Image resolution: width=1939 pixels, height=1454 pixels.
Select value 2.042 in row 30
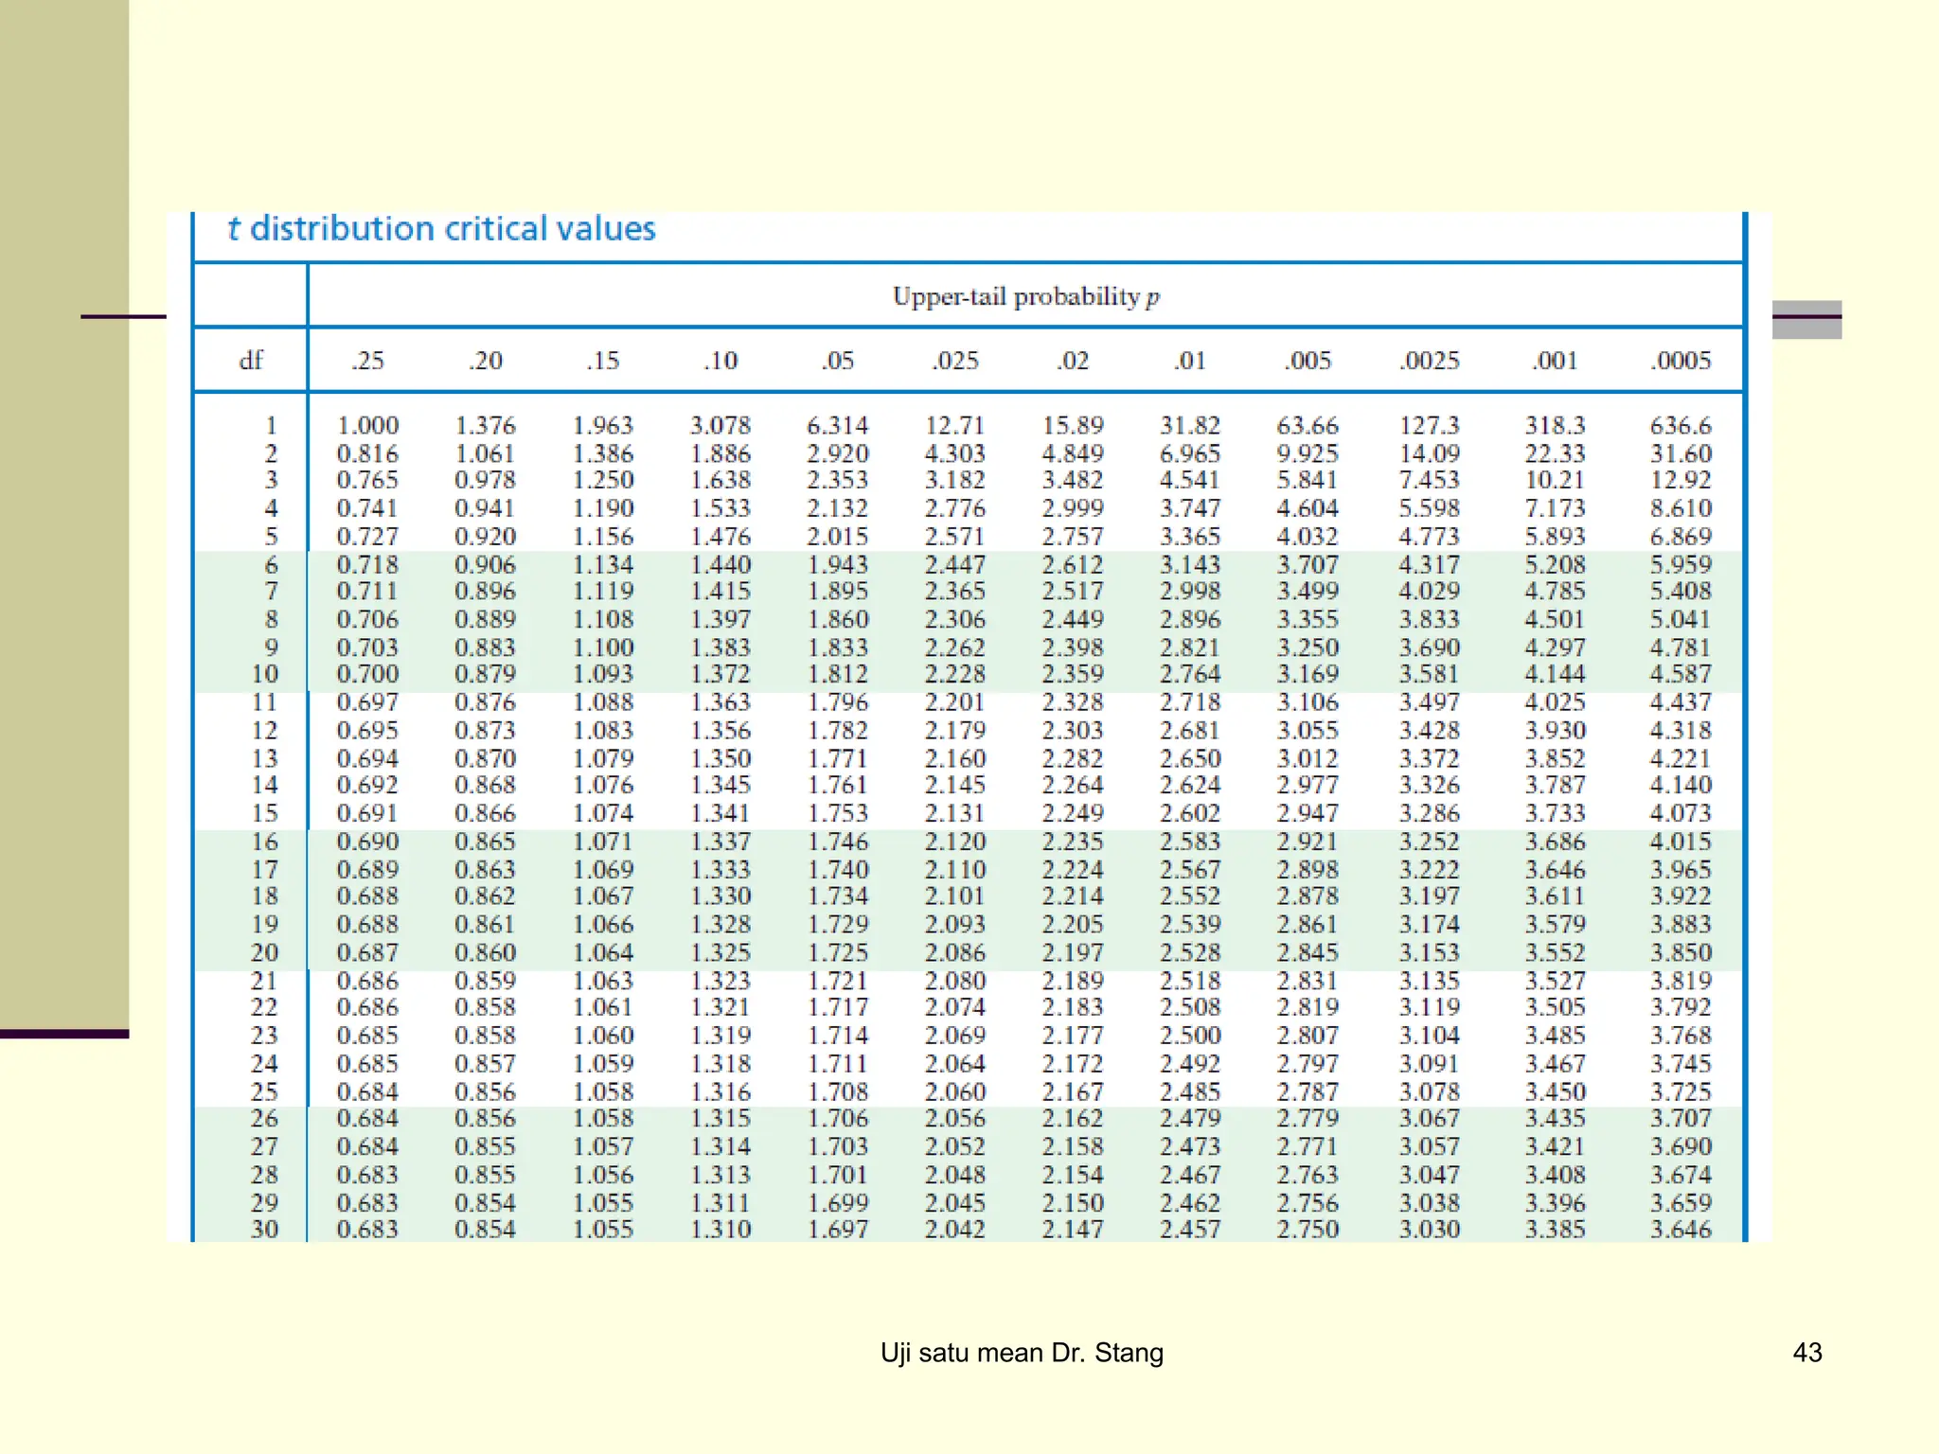coord(954,1230)
